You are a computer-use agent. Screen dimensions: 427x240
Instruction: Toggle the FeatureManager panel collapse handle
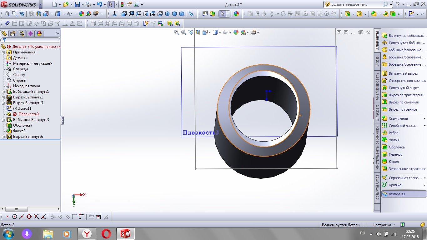pos(63,120)
